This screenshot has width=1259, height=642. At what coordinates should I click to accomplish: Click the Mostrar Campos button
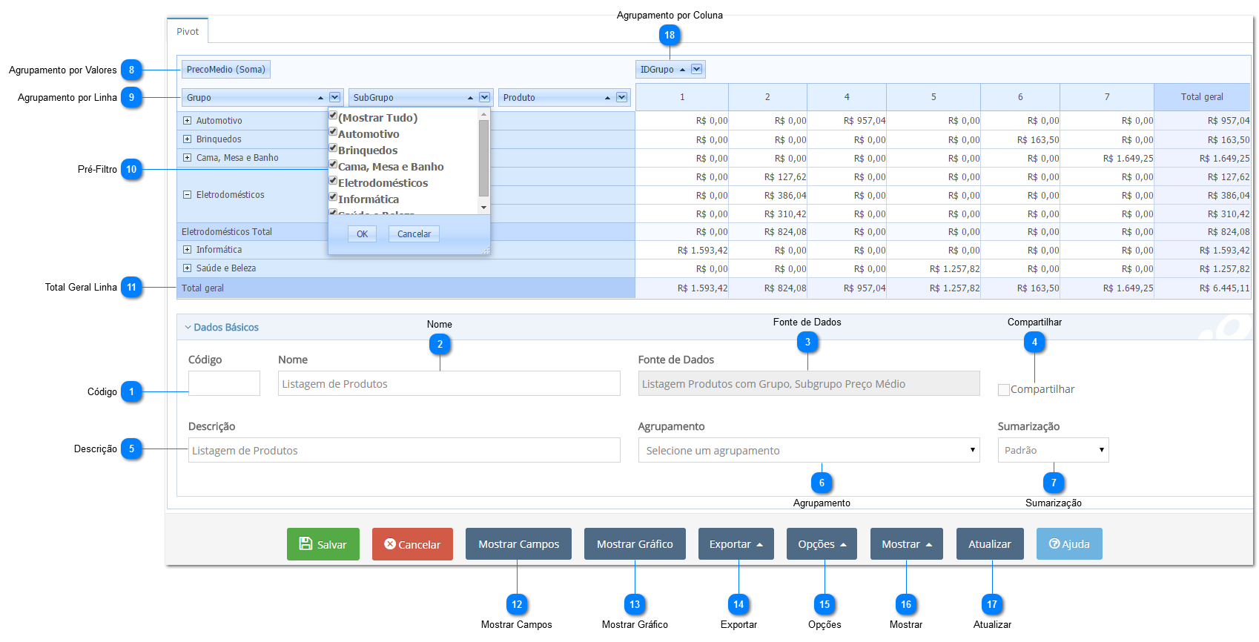[518, 544]
